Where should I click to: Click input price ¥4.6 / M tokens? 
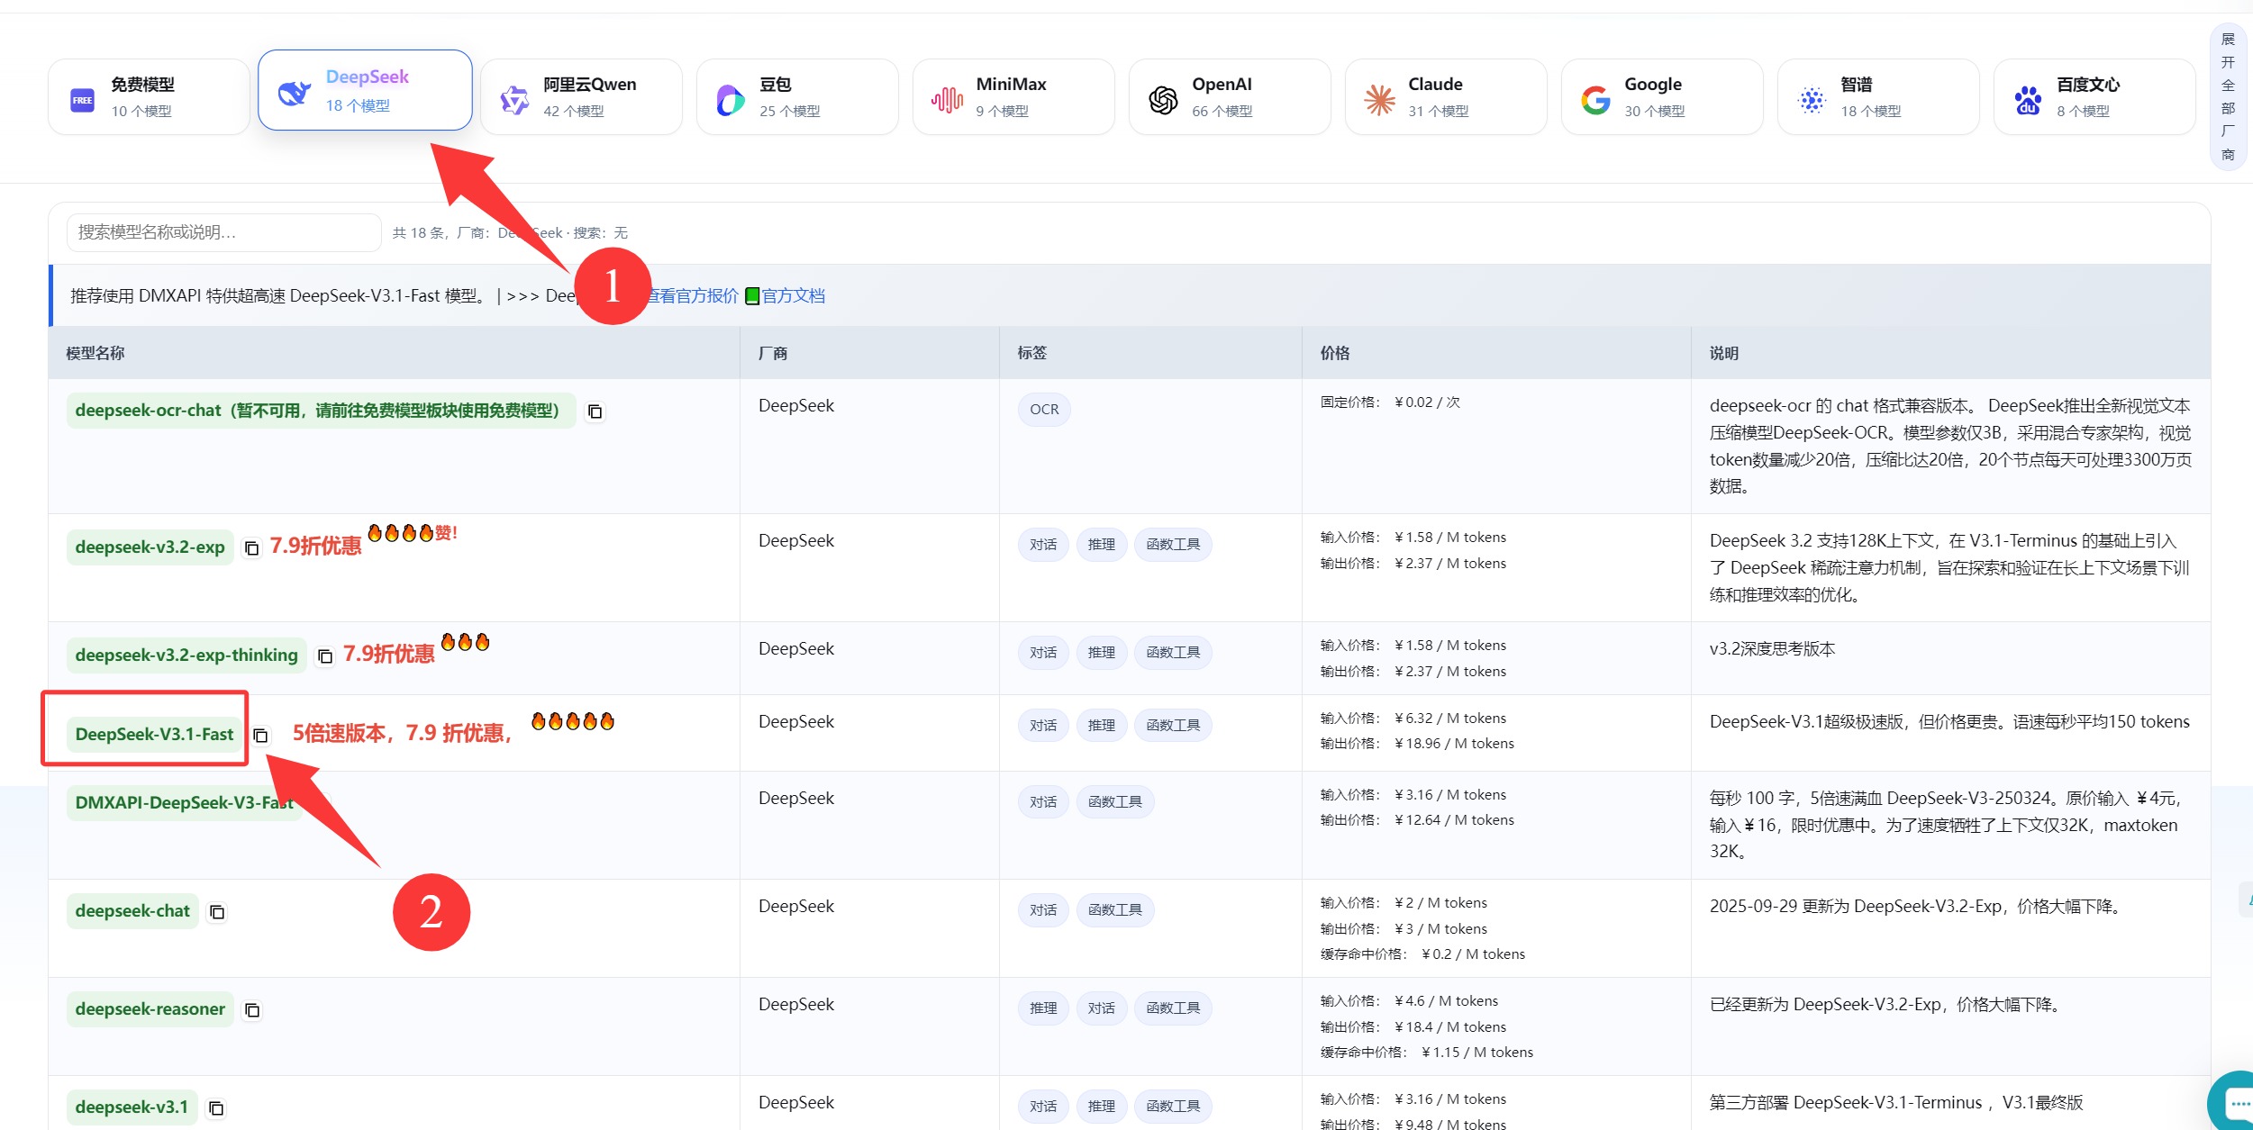1446,1001
